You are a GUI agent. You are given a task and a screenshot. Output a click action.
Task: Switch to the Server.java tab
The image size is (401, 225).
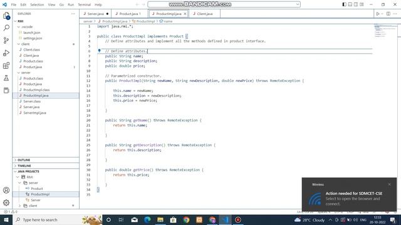click(95, 14)
